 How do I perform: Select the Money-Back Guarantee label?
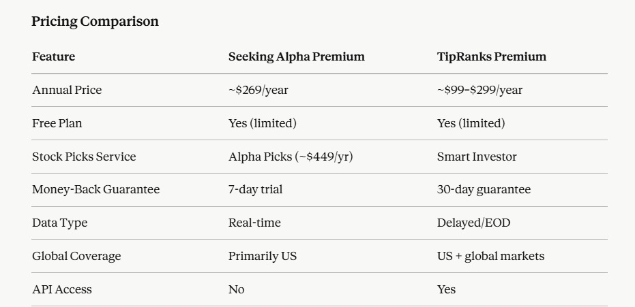pos(95,189)
